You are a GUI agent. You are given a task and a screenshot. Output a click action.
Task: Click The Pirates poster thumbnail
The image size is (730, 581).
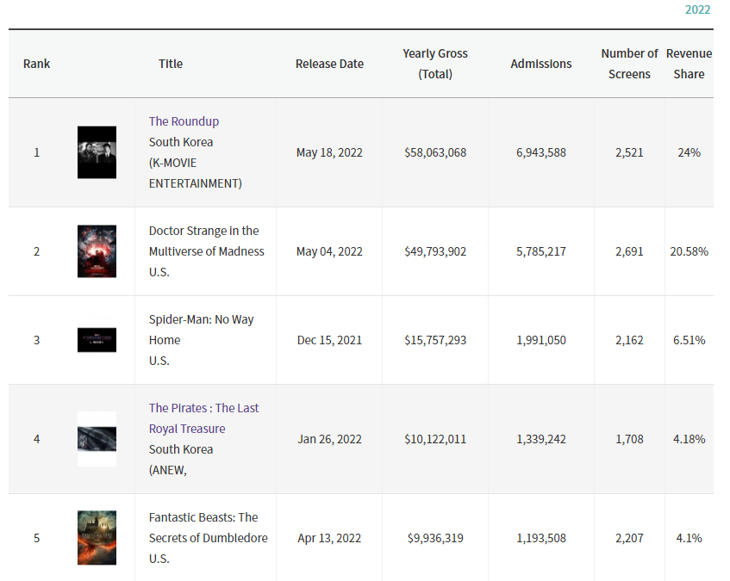tap(97, 439)
